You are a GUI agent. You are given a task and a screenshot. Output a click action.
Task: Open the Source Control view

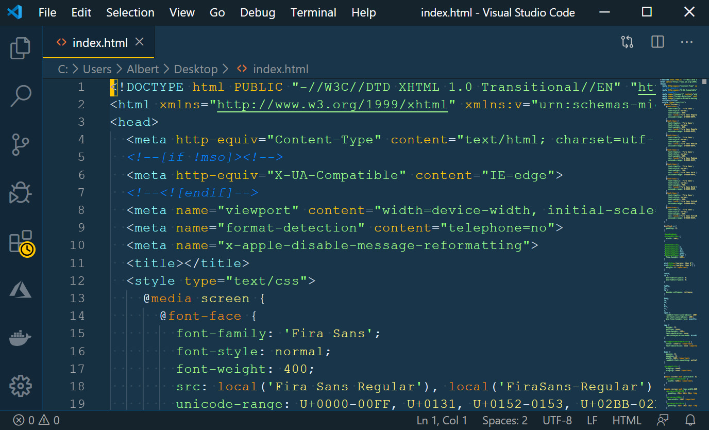pos(21,144)
